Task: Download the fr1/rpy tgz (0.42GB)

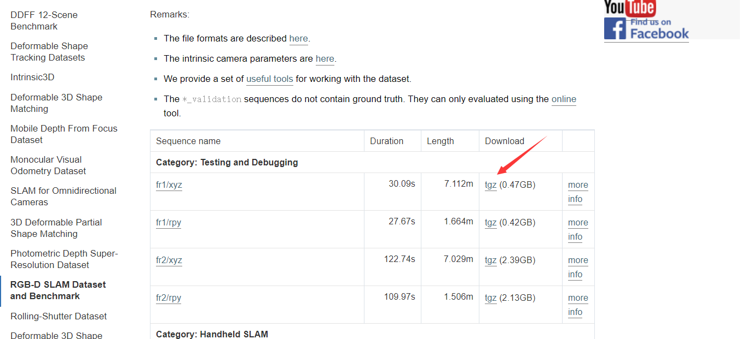Action: 491,223
